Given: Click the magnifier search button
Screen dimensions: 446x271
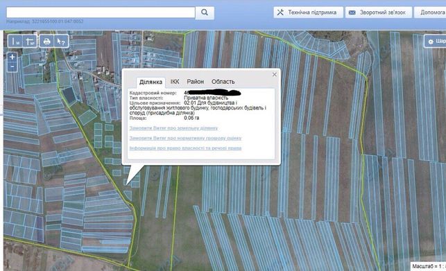Looking at the screenshot, I should pyautogui.click(x=205, y=12).
